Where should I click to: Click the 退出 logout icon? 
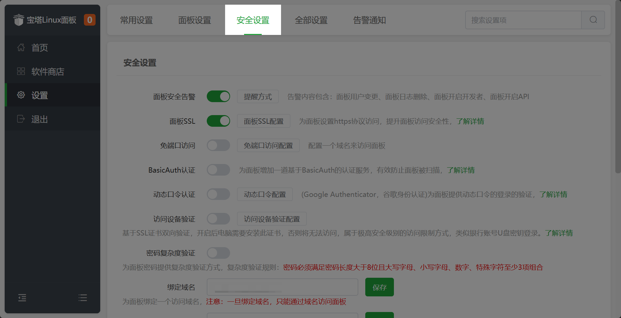point(21,119)
